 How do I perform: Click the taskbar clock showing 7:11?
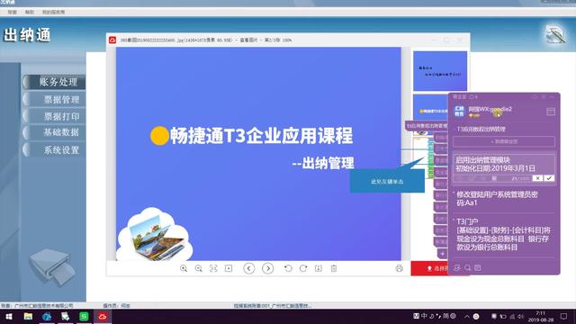click(x=540, y=316)
